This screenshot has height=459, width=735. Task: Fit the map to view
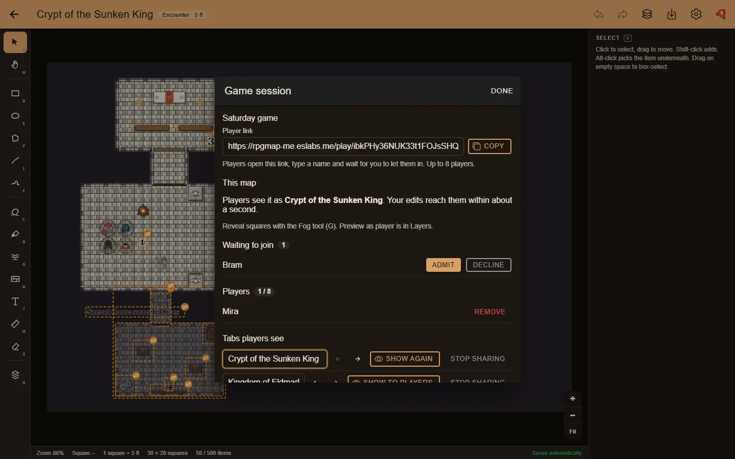(x=573, y=431)
